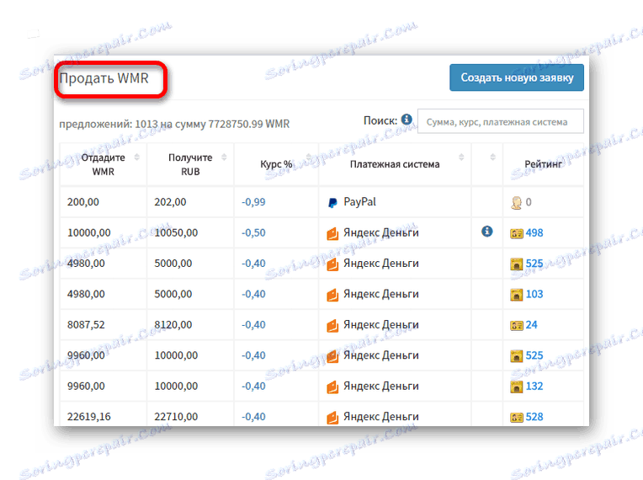Click the 202,00 RUB amount cell
This screenshot has width=643, height=480.
click(190, 202)
